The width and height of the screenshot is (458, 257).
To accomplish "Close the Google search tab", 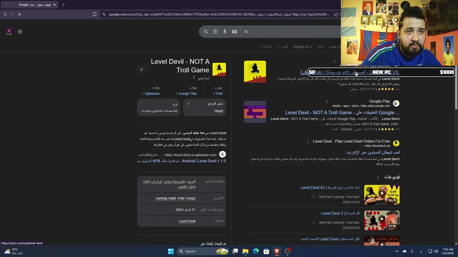I will click(x=54, y=5).
